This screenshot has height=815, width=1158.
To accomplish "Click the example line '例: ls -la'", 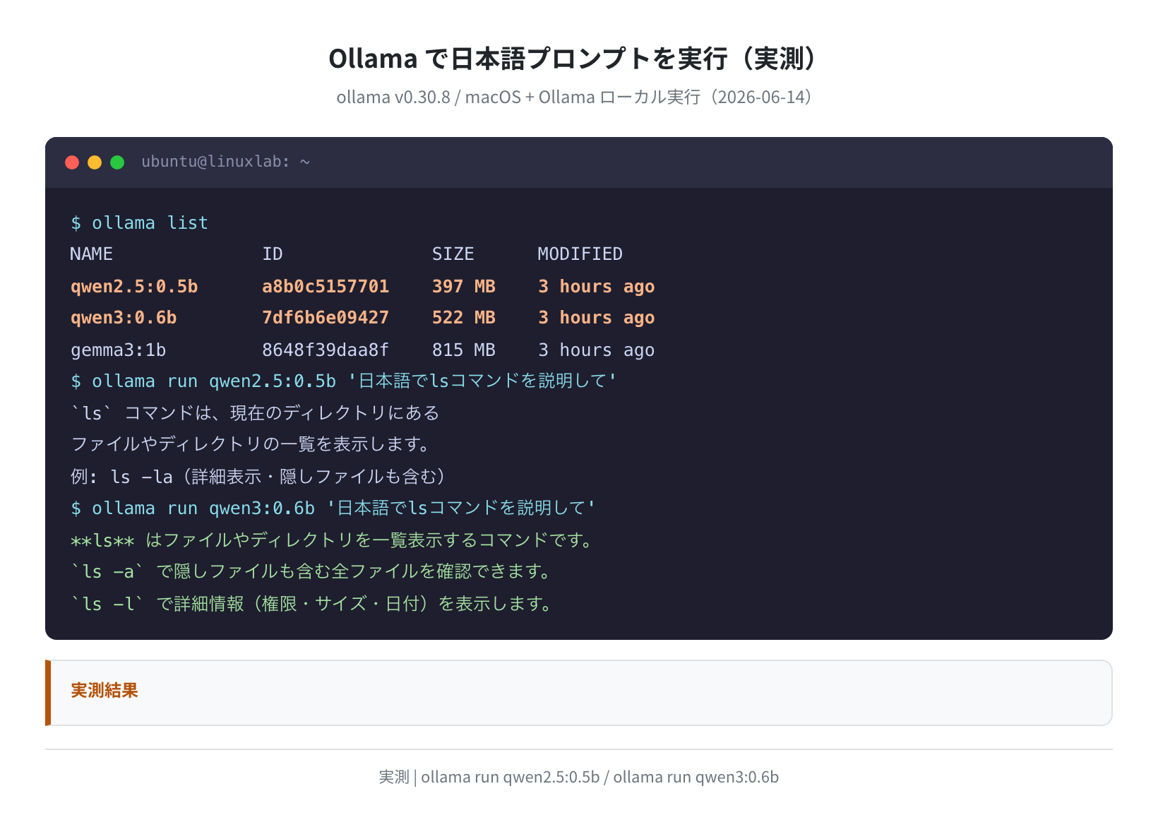I will tap(258, 477).
